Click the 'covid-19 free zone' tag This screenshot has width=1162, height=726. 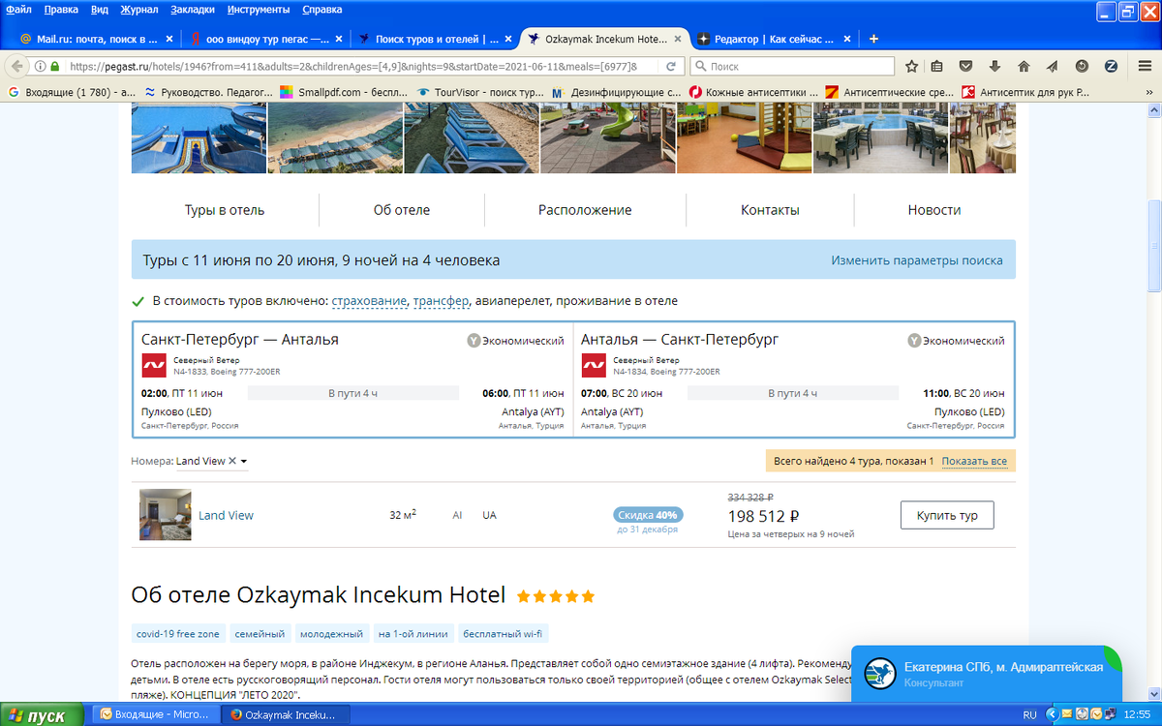click(178, 634)
